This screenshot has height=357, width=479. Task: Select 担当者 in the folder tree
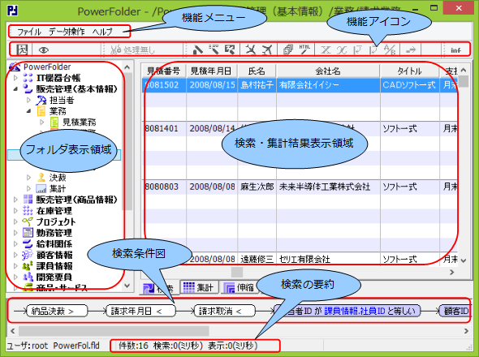[62, 100]
